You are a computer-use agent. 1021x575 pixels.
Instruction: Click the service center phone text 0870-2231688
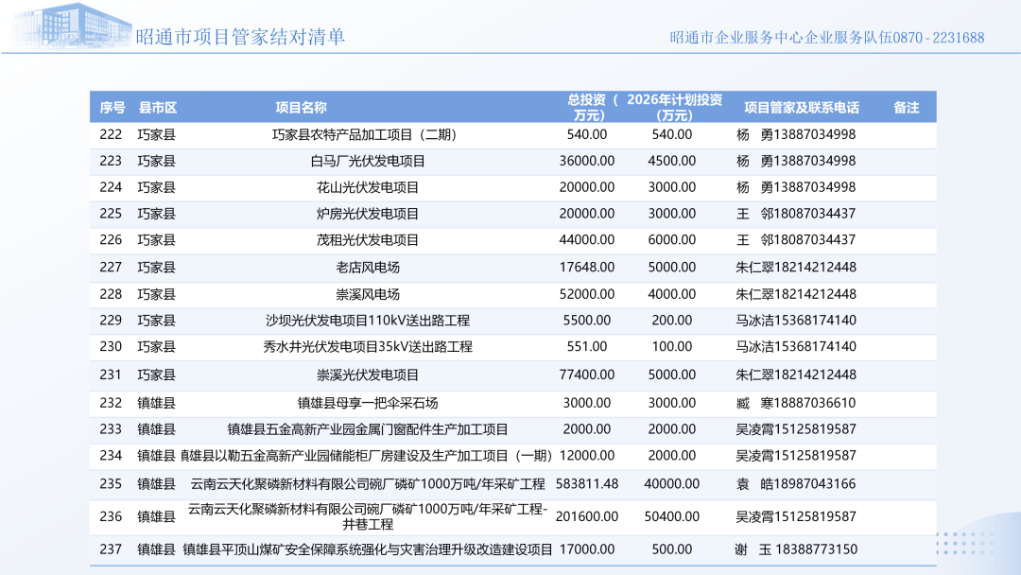[x=939, y=38]
